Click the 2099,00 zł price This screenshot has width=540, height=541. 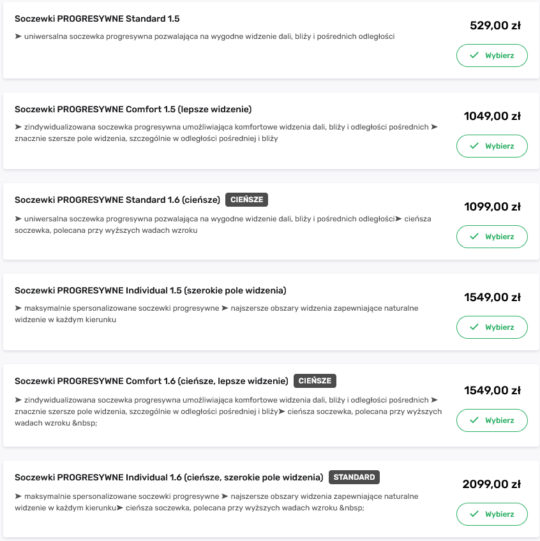point(491,484)
